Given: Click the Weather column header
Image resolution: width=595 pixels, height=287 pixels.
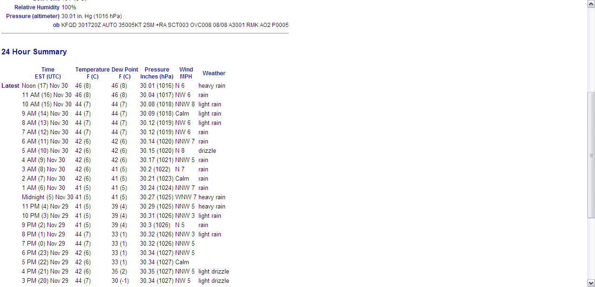Looking at the screenshot, I should [x=214, y=73].
